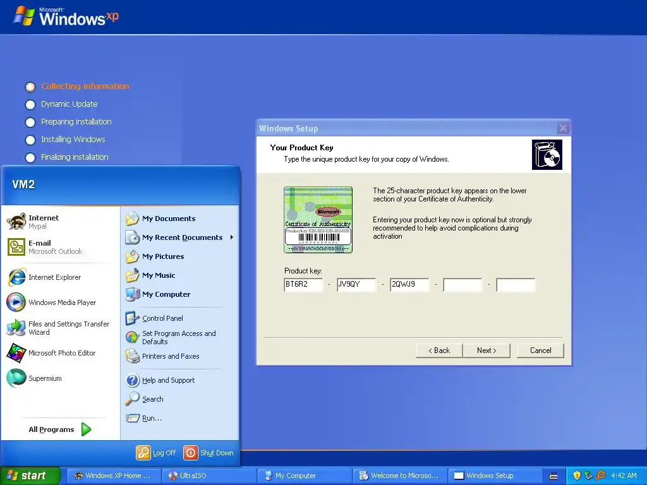Open My Computer from Start menu
This screenshot has width=647, height=485.
[x=158, y=294]
